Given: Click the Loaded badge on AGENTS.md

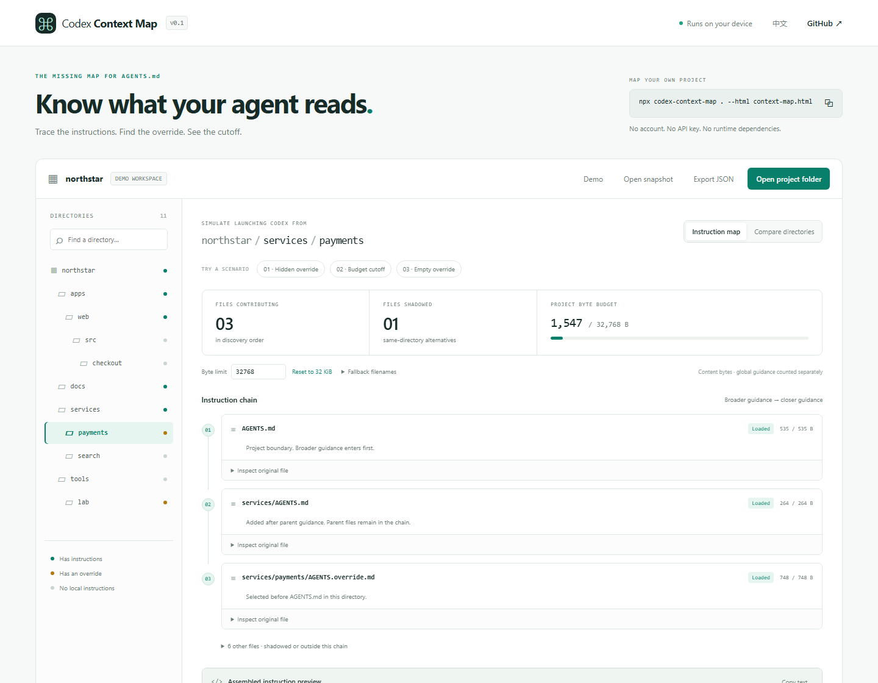Looking at the screenshot, I should (x=761, y=429).
